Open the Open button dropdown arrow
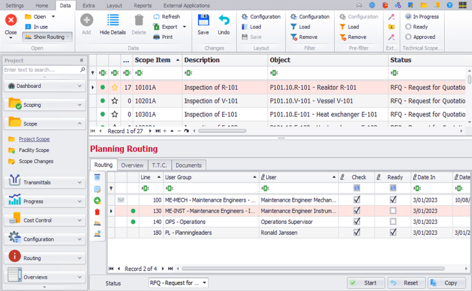Image resolution: width=472 pixels, height=291 pixels. pyautogui.click(x=53, y=17)
